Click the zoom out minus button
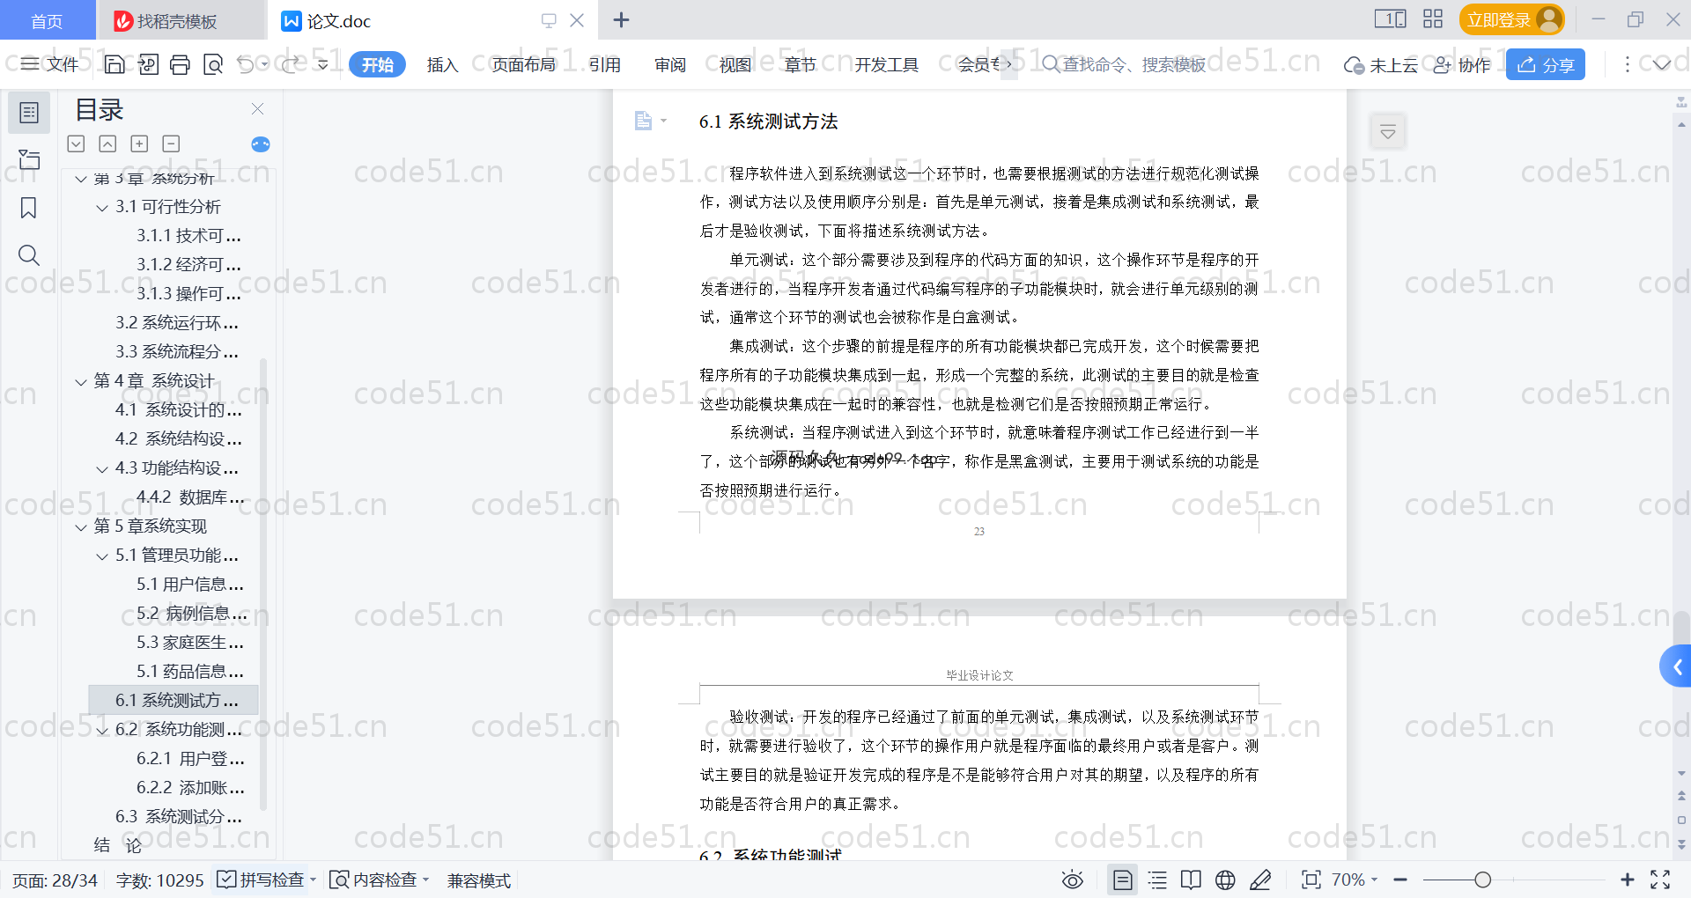The width and height of the screenshot is (1691, 898). coord(1400,880)
